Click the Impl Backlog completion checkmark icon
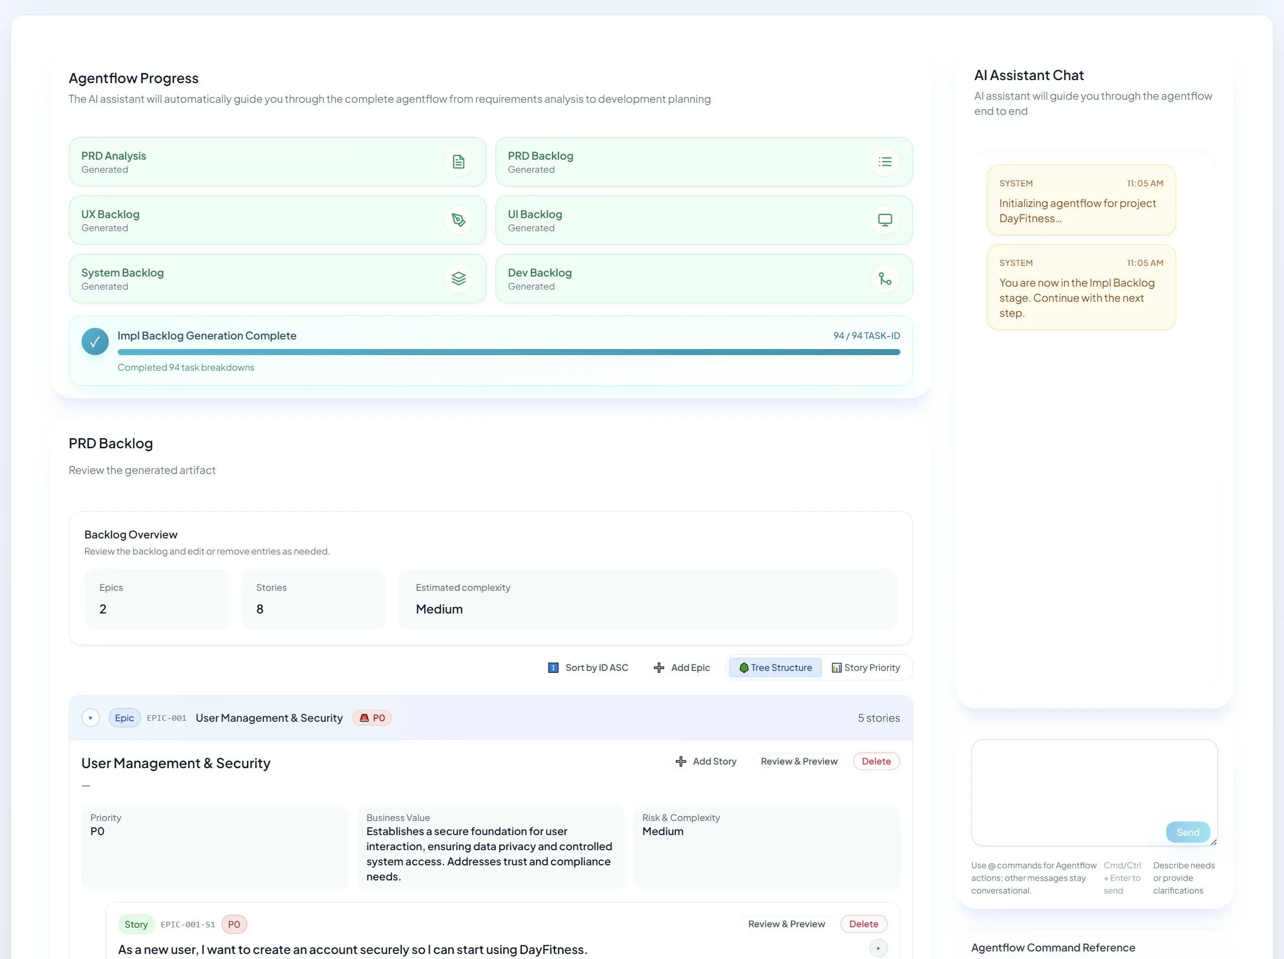 tap(95, 341)
